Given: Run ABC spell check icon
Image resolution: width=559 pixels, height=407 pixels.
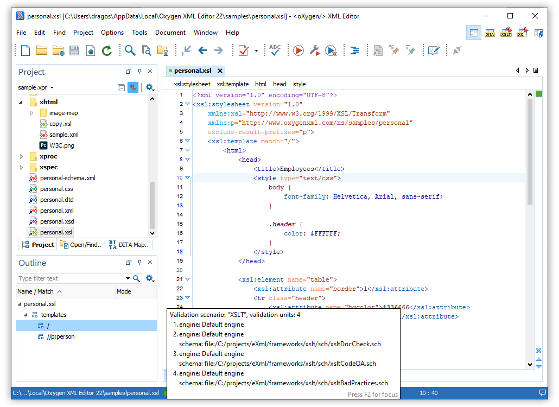Looking at the screenshot, I should tap(275, 50).
